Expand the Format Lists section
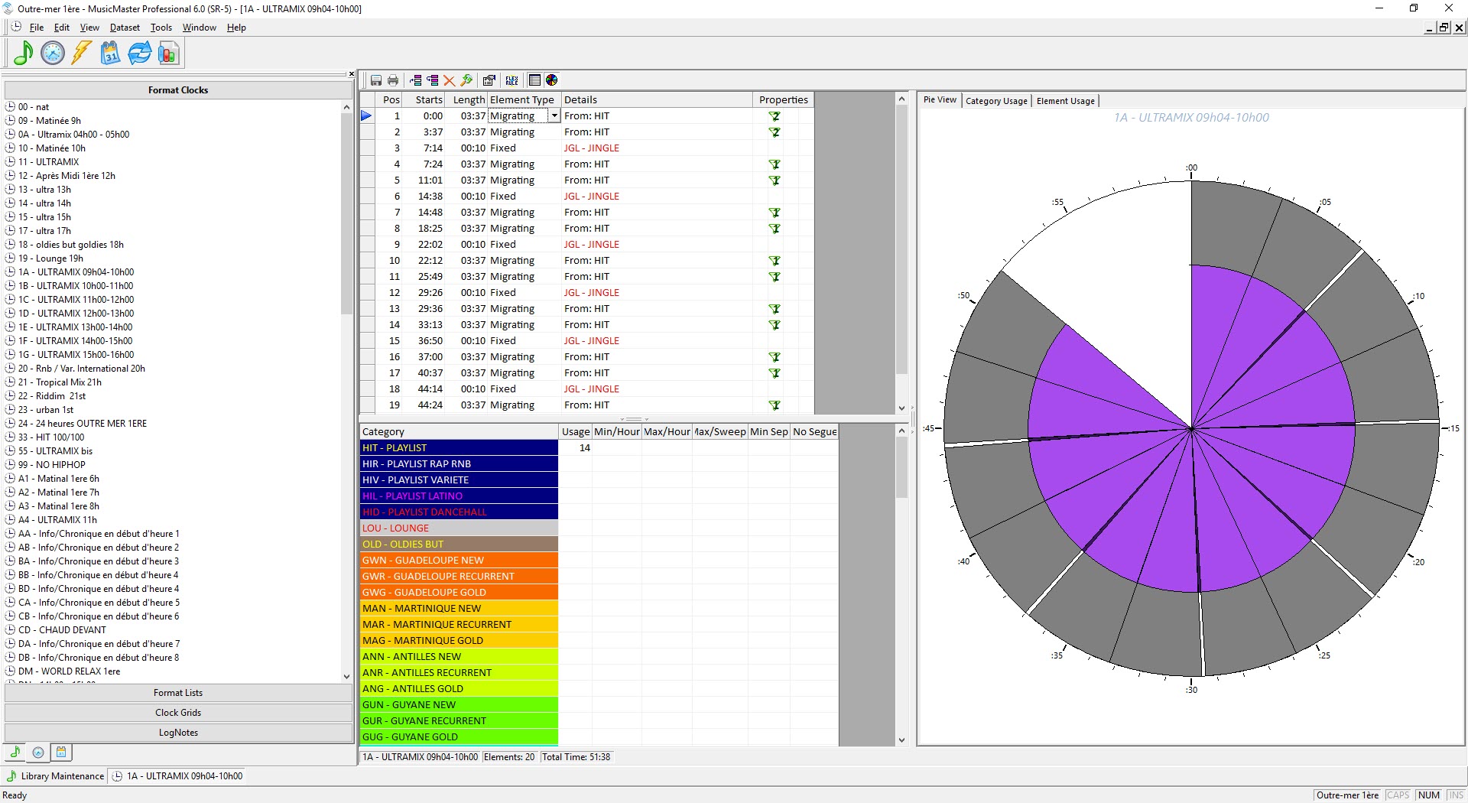Viewport: 1468px width, 803px height. pyautogui.click(x=178, y=693)
